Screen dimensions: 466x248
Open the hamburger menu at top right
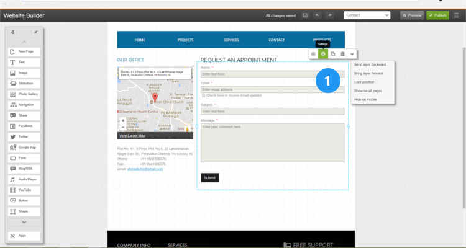click(457, 15)
